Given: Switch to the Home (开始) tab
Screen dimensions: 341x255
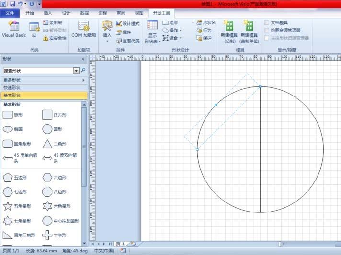Looking at the screenshot, I should point(30,13).
